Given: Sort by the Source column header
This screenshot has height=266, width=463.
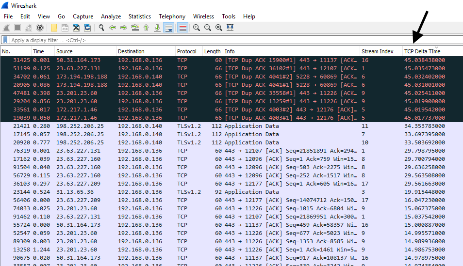Looking at the screenshot, I should pyautogui.click(x=85, y=51).
